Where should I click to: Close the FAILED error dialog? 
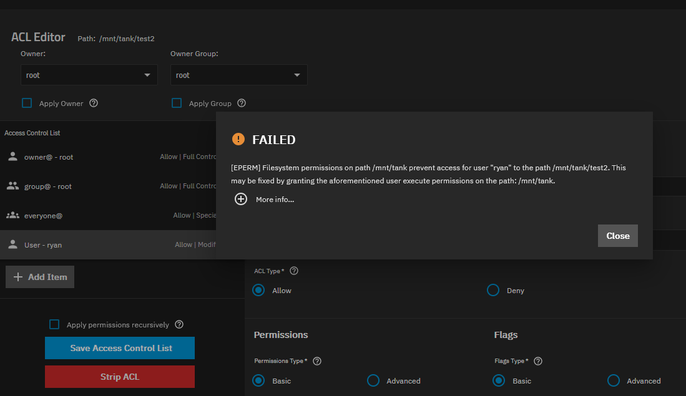pos(617,236)
